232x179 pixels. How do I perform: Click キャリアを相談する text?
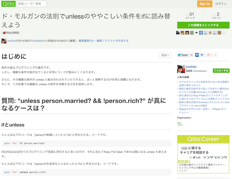[x=194, y=152]
